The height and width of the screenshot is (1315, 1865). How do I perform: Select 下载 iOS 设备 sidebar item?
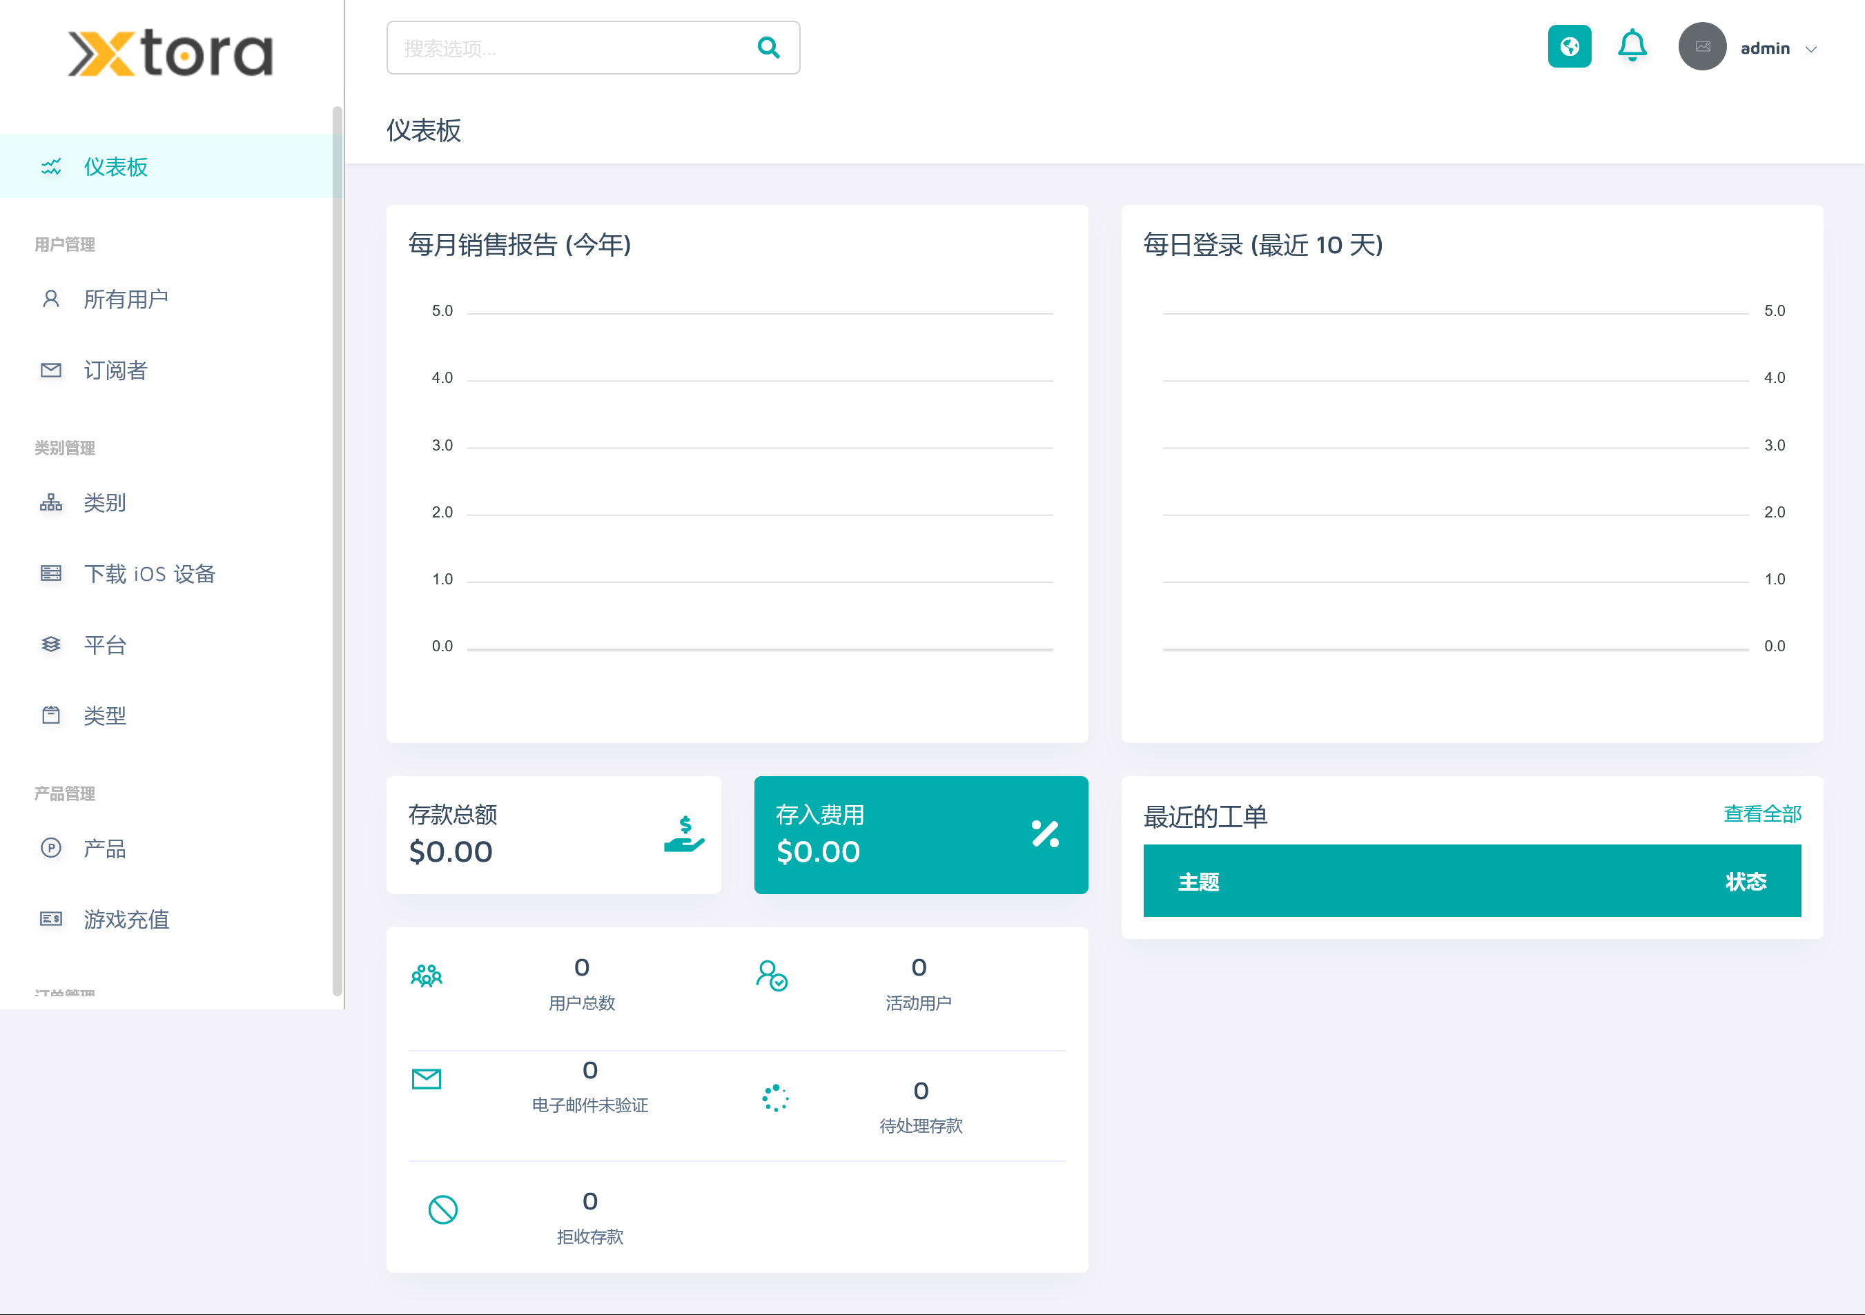point(150,574)
